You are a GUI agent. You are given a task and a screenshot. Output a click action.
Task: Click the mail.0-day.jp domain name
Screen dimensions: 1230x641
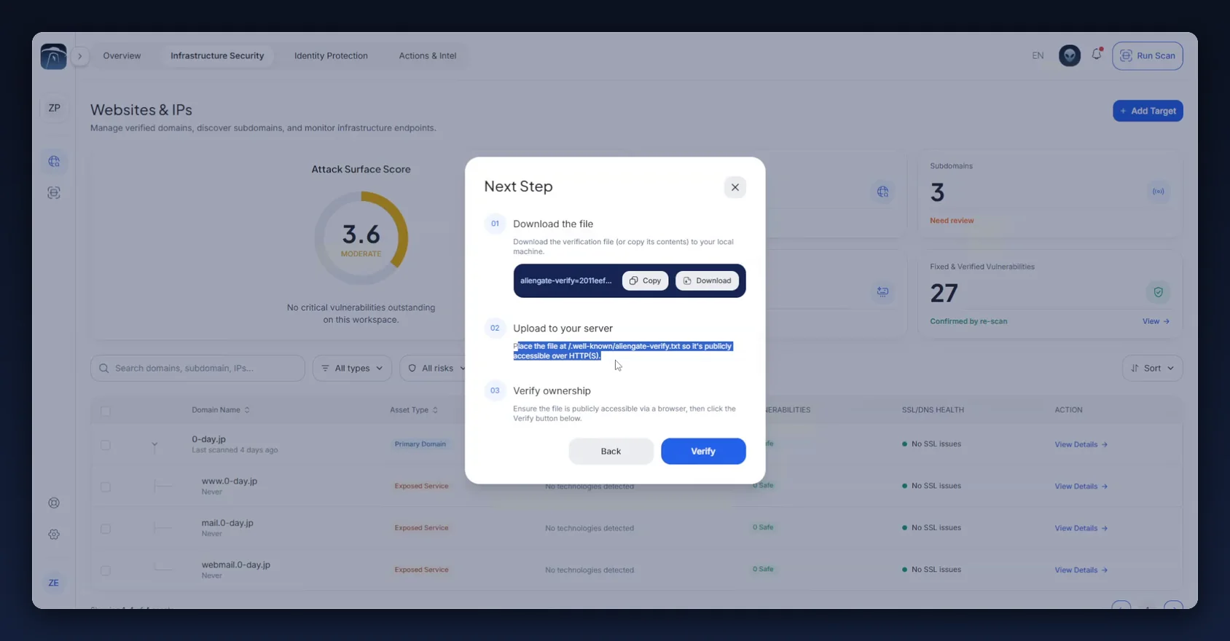[x=227, y=523]
